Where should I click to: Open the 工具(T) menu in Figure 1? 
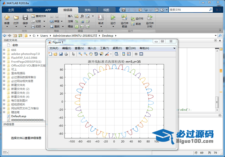104,48
